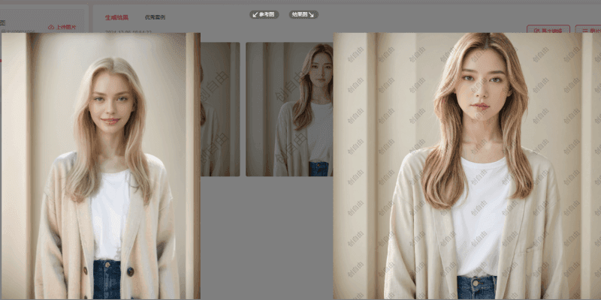Screen dimensions: 601x300
Task: Open the partially hidden middle result thumbnail
Action: tap(220, 109)
